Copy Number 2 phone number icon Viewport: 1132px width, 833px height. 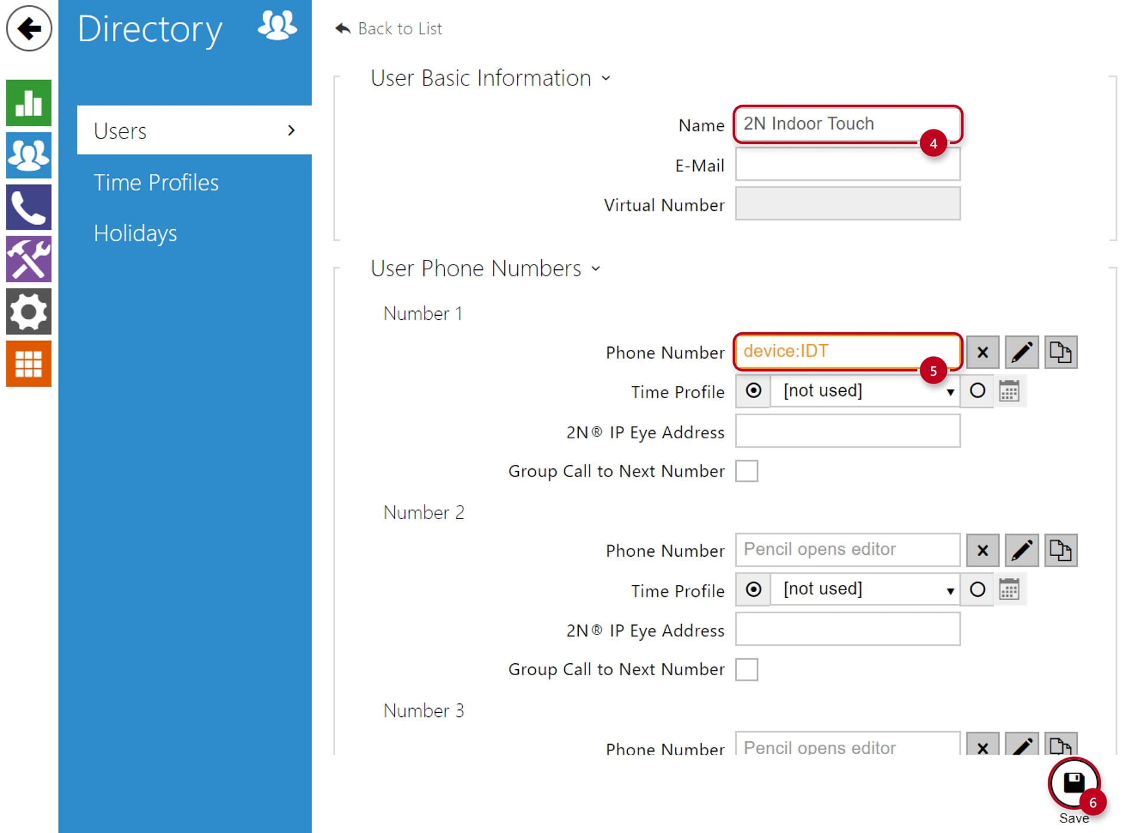coord(1061,550)
